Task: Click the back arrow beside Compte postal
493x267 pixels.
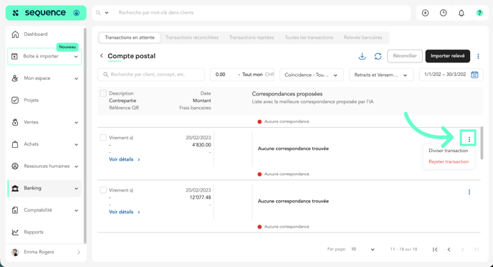Action: point(101,56)
